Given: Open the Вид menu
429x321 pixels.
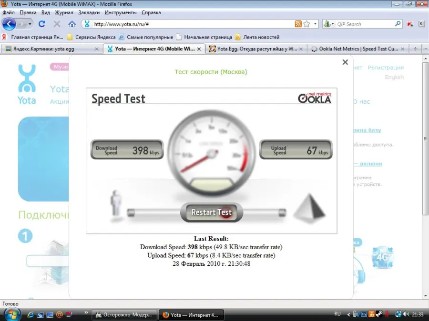Looking at the screenshot, I should pos(46,12).
